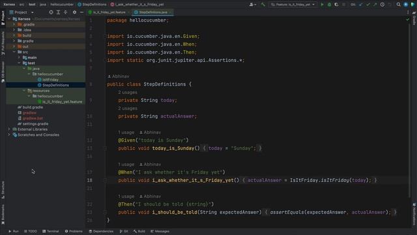Show Git history clock icon
The height and width of the screenshot is (235, 417).
pos(382,5)
